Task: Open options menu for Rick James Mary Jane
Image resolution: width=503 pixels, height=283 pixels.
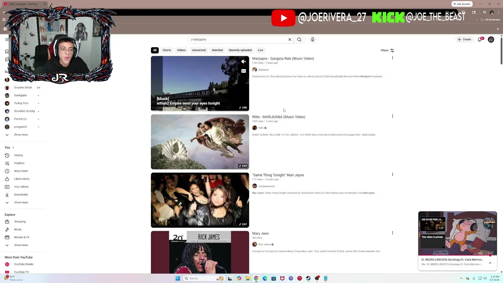Action: (392, 233)
